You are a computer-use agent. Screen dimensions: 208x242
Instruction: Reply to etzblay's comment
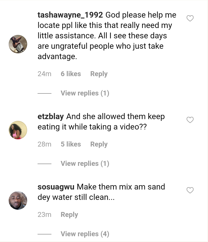pyautogui.click(x=99, y=144)
